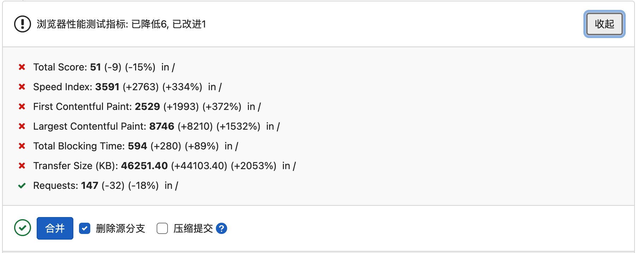
Task: Click red X beside Largest Contentful Paint
Action: tap(22, 126)
